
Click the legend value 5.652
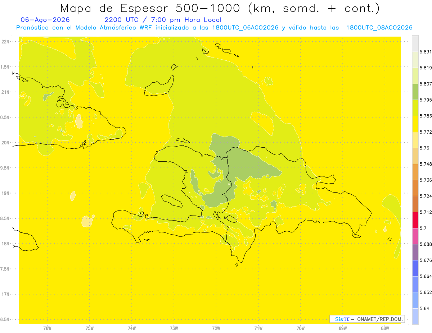pos(426,292)
